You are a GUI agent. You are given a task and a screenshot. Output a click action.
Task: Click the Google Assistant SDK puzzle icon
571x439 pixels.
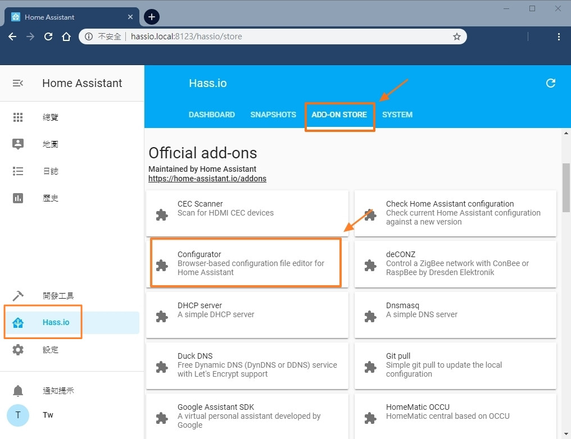pyautogui.click(x=162, y=418)
